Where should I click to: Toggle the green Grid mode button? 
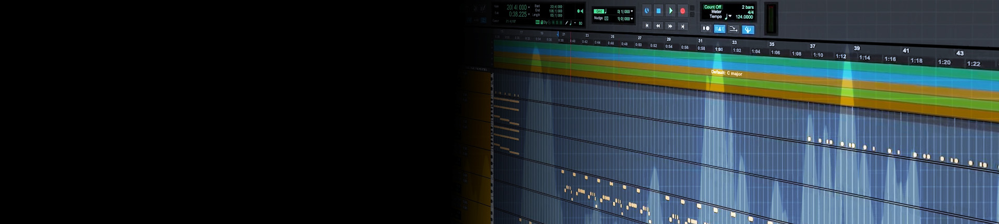[x=599, y=11]
